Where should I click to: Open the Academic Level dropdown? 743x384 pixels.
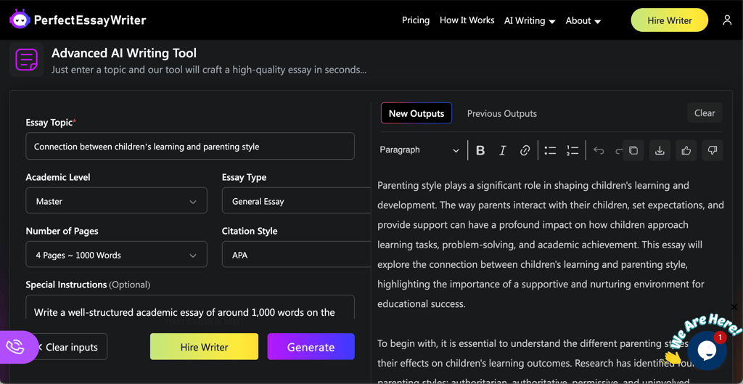point(117,200)
